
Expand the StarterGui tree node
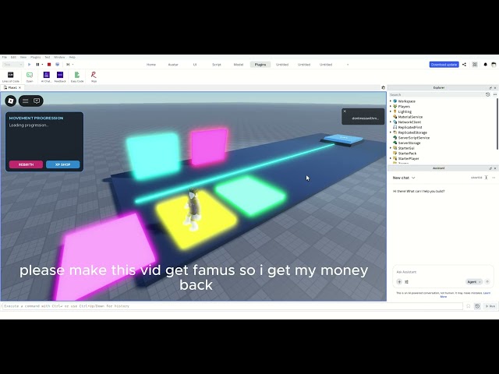(391, 148)
